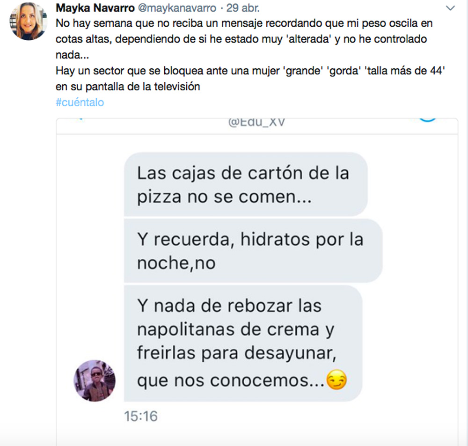Select the 'napolitanas de crema' message bubble

click(243, 344)
